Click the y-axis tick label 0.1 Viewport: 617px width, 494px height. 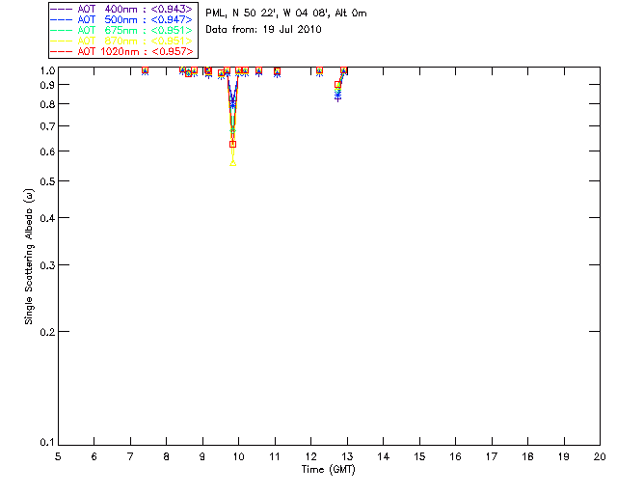click(47, 443)
